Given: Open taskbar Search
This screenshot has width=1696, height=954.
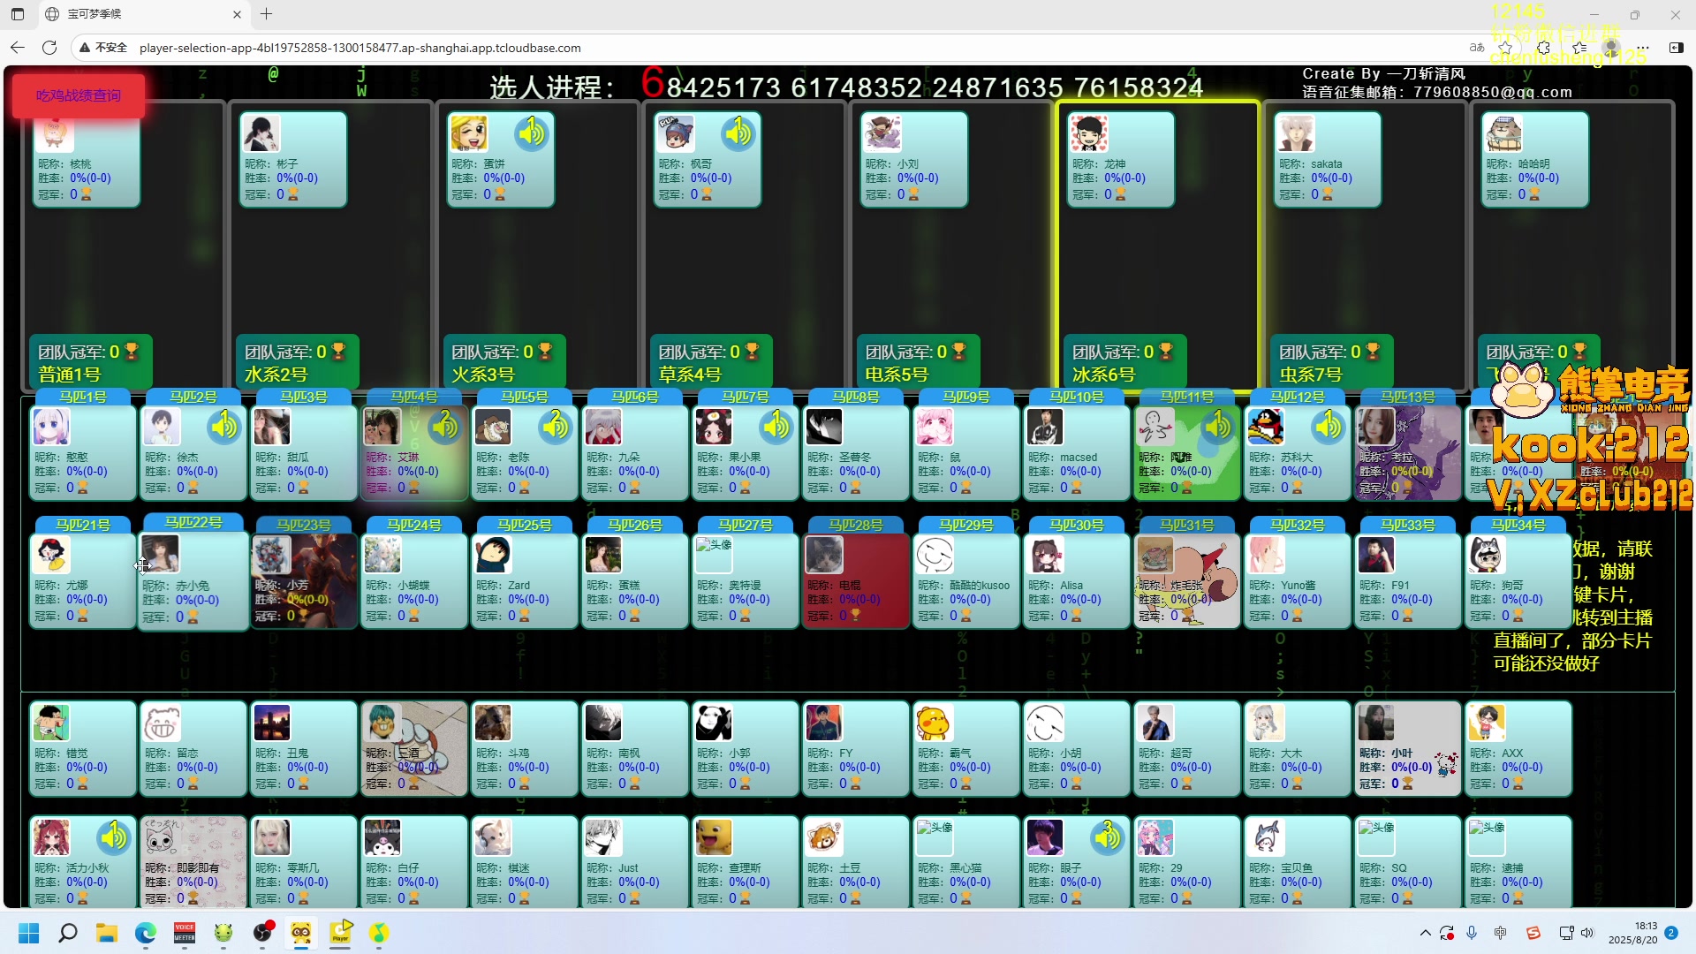Looking at the screenshot, I should tap(68, 933).
